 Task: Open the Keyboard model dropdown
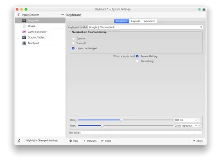[146, 27]
